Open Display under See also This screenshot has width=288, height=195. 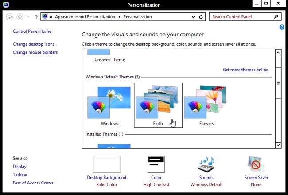[19, 167]
